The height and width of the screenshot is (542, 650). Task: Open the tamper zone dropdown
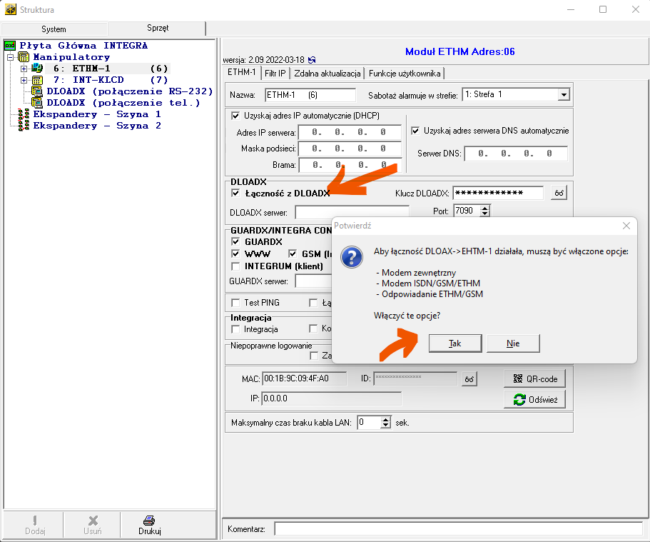coord(563,95)
